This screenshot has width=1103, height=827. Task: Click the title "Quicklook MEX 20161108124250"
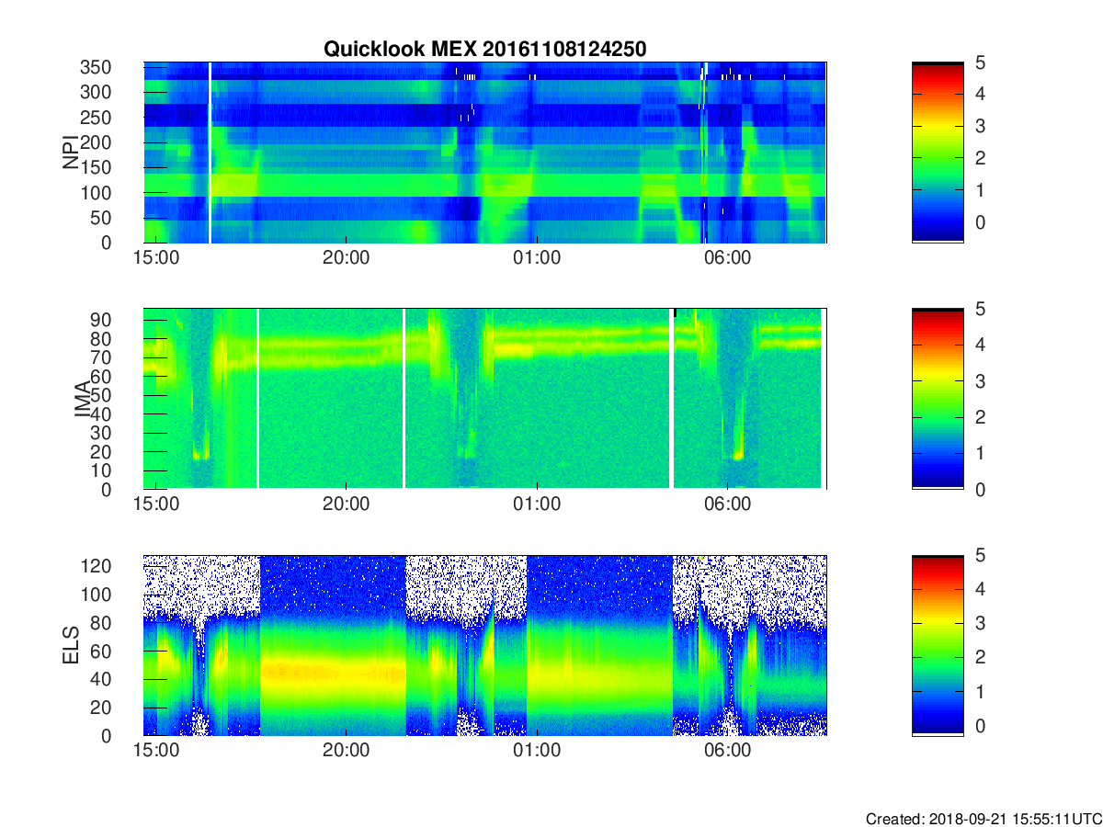484,50
